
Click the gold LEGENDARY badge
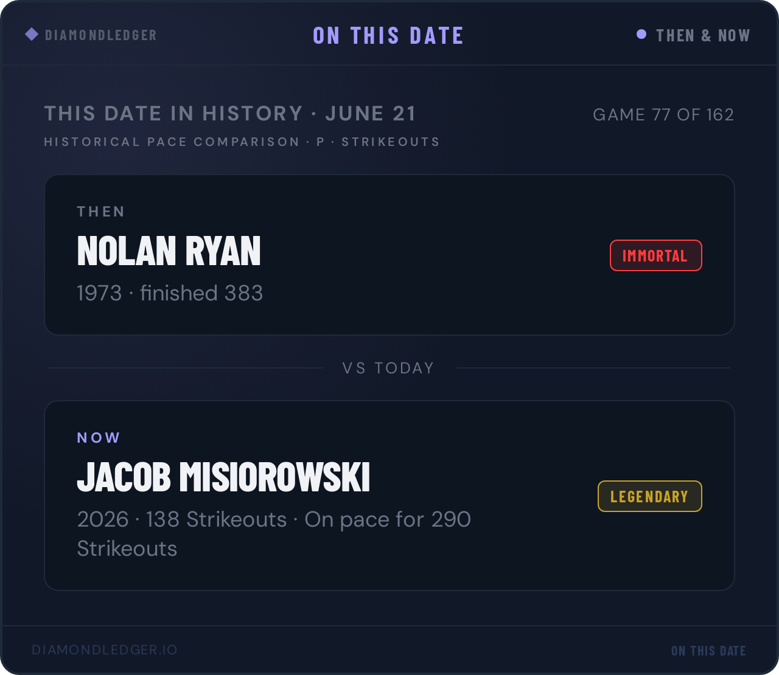[649, 496]
